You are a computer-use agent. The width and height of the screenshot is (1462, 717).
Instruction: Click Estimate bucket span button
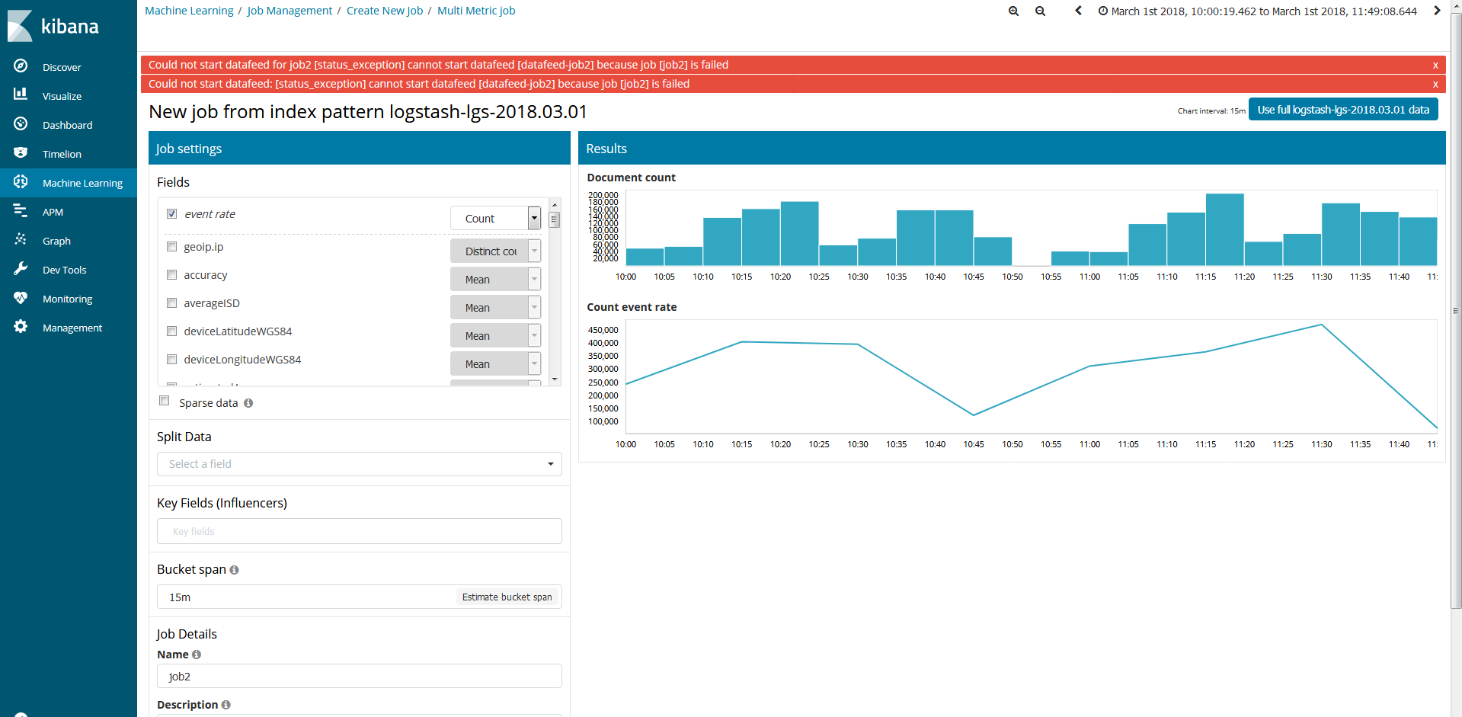pyautogui.click(x=507, y=597)
